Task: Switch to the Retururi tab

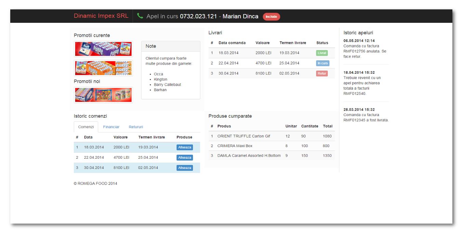Action: pyautogui.click(x=136, y=127)
